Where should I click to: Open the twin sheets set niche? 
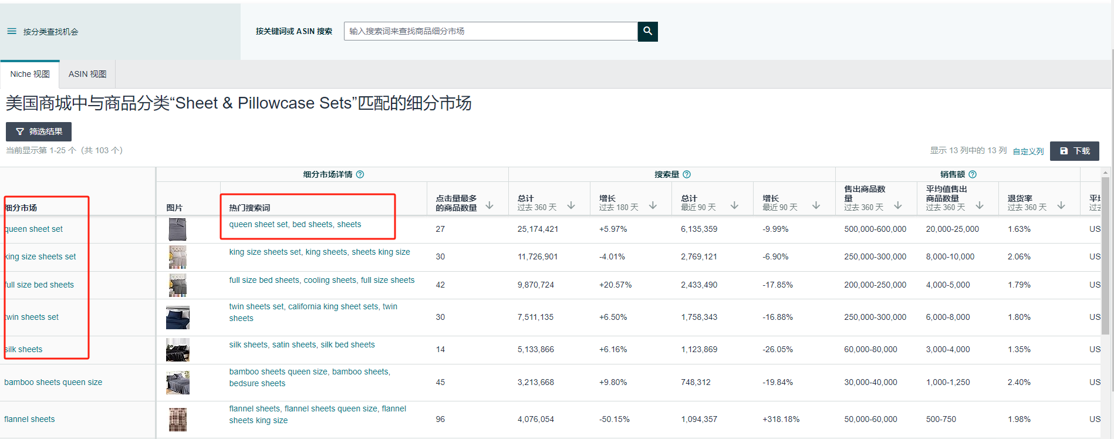[x=32, y=317]
